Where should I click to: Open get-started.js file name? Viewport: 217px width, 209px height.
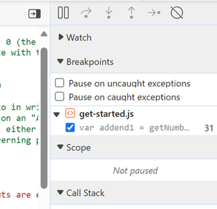coord(106,114)
